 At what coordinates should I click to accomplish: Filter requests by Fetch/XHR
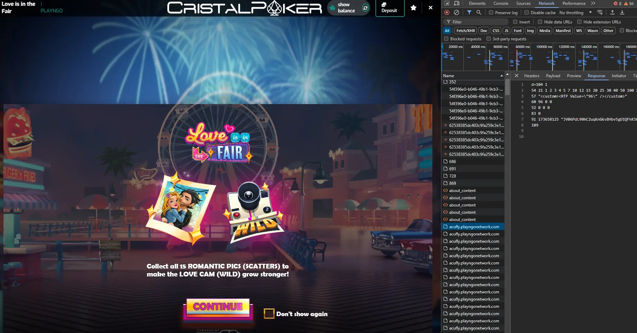465,31
